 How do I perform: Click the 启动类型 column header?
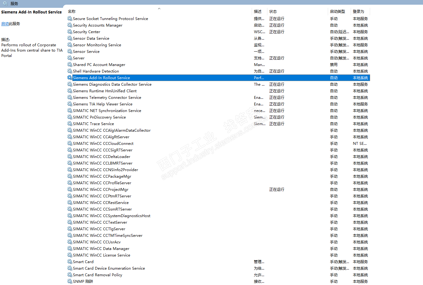click(338, 12)
